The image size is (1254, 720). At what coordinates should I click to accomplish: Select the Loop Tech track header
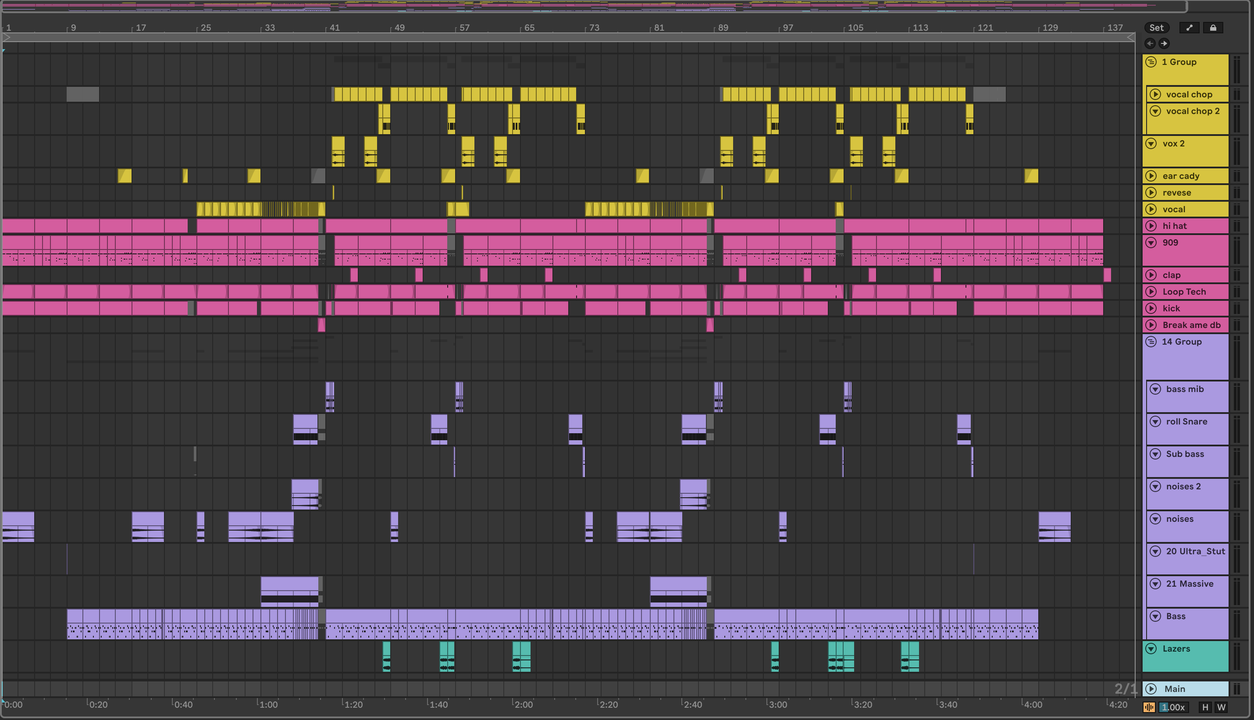(1184, 292)
